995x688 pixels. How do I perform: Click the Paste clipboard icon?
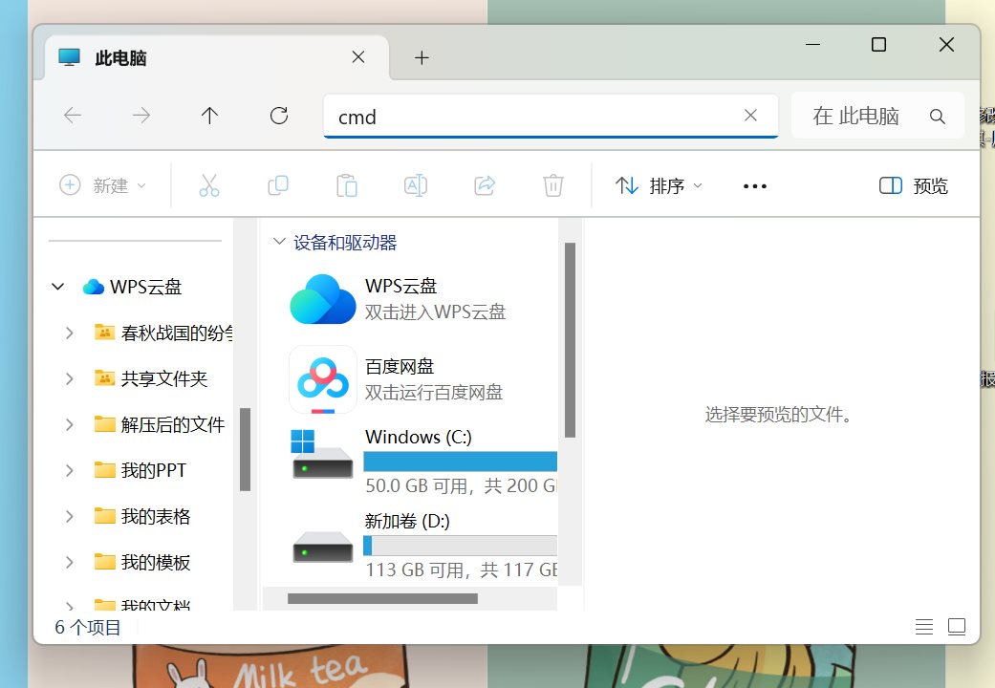click(x=346, y=185)
